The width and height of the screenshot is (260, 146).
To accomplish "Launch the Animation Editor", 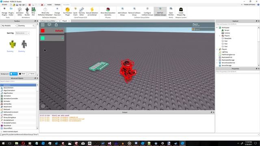I will pyautogui.click(x=20, y=11).
